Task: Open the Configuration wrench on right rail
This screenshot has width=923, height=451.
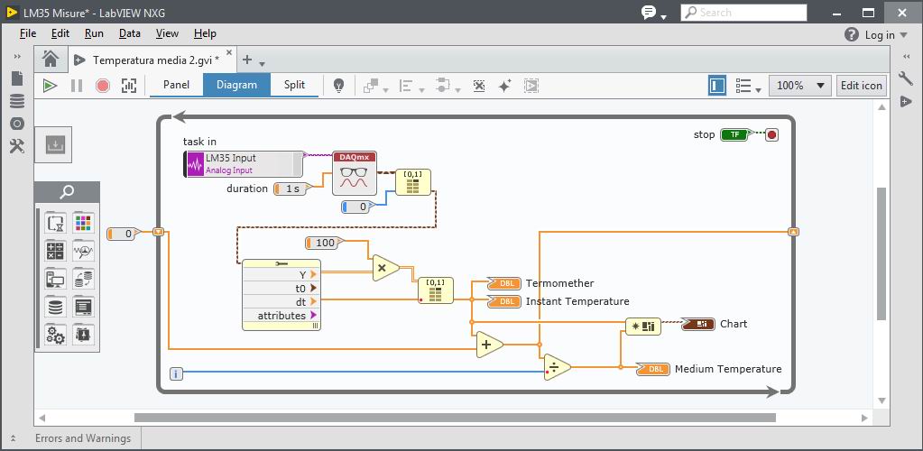Action: click(x=906, y=78)
